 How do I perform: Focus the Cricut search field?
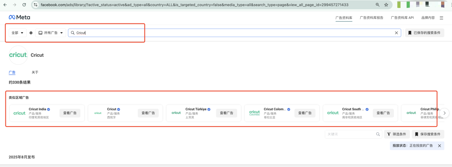234,33
